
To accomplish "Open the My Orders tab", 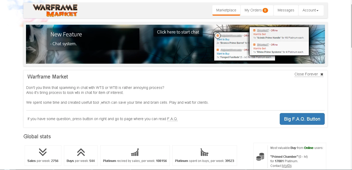I will coord(253,10).
